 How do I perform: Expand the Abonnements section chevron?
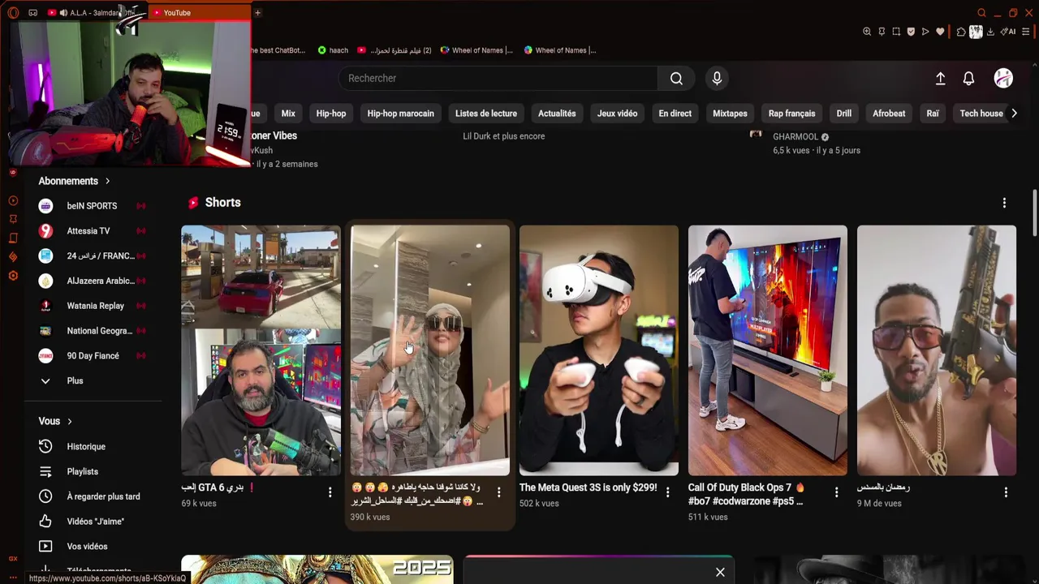107,181
